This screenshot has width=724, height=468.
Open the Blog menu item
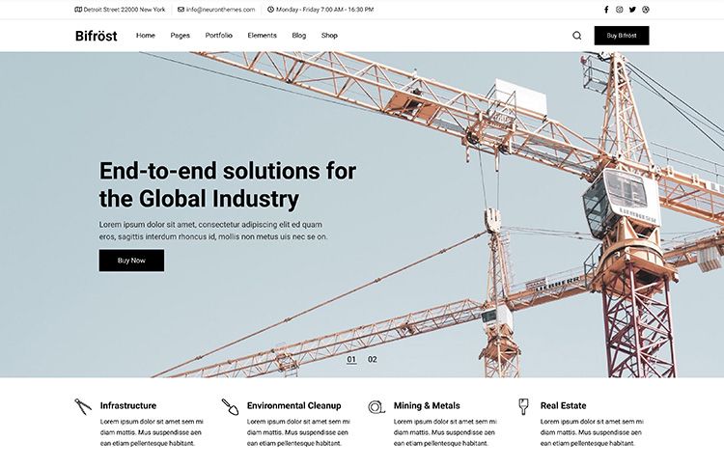pos(299,36)
